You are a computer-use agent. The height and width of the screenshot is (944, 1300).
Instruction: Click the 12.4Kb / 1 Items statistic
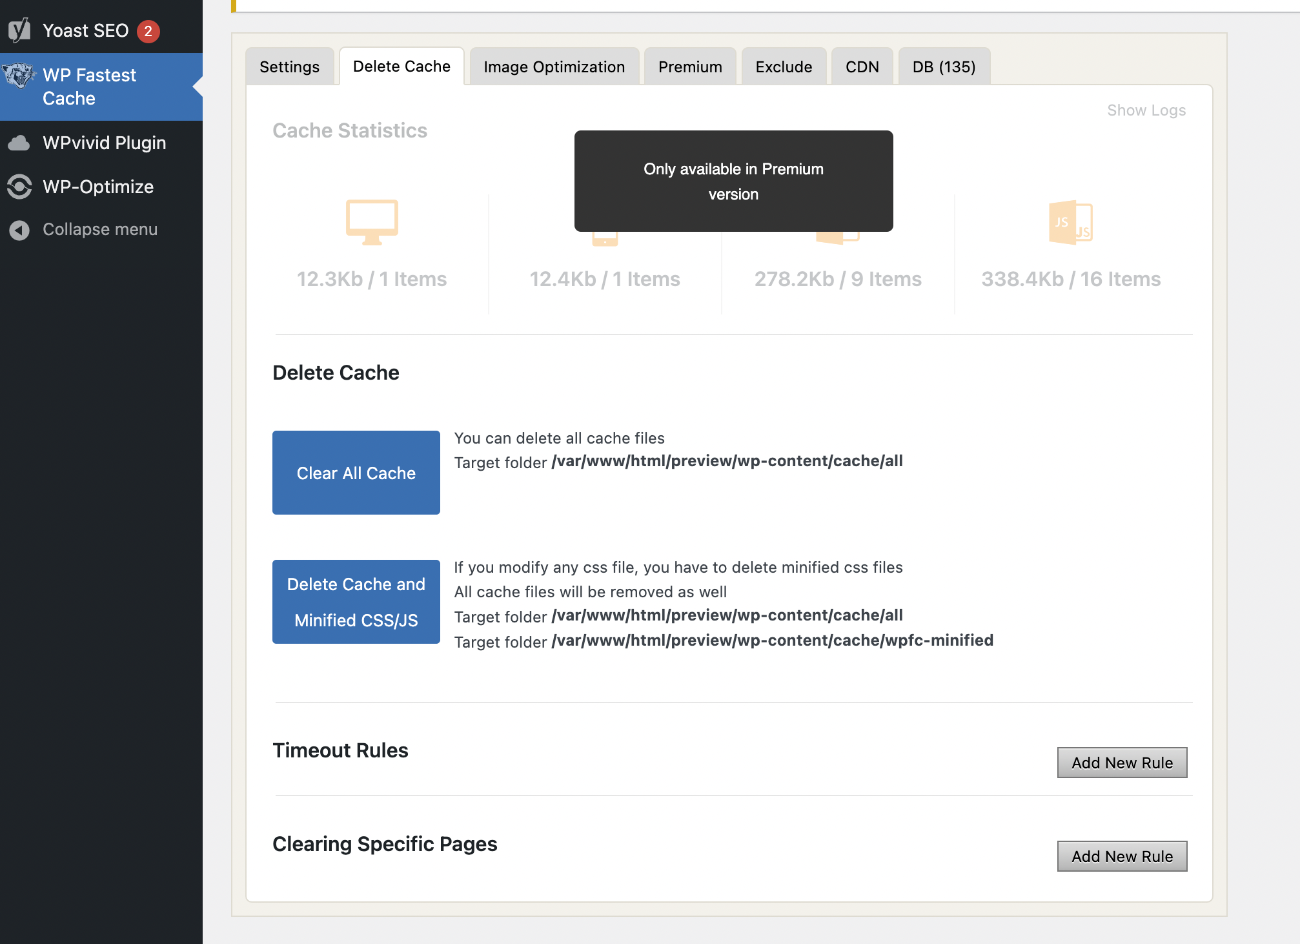click(x=605, y=279)
